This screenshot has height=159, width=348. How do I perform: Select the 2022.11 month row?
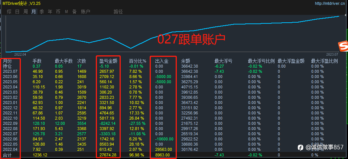[9, 113]
